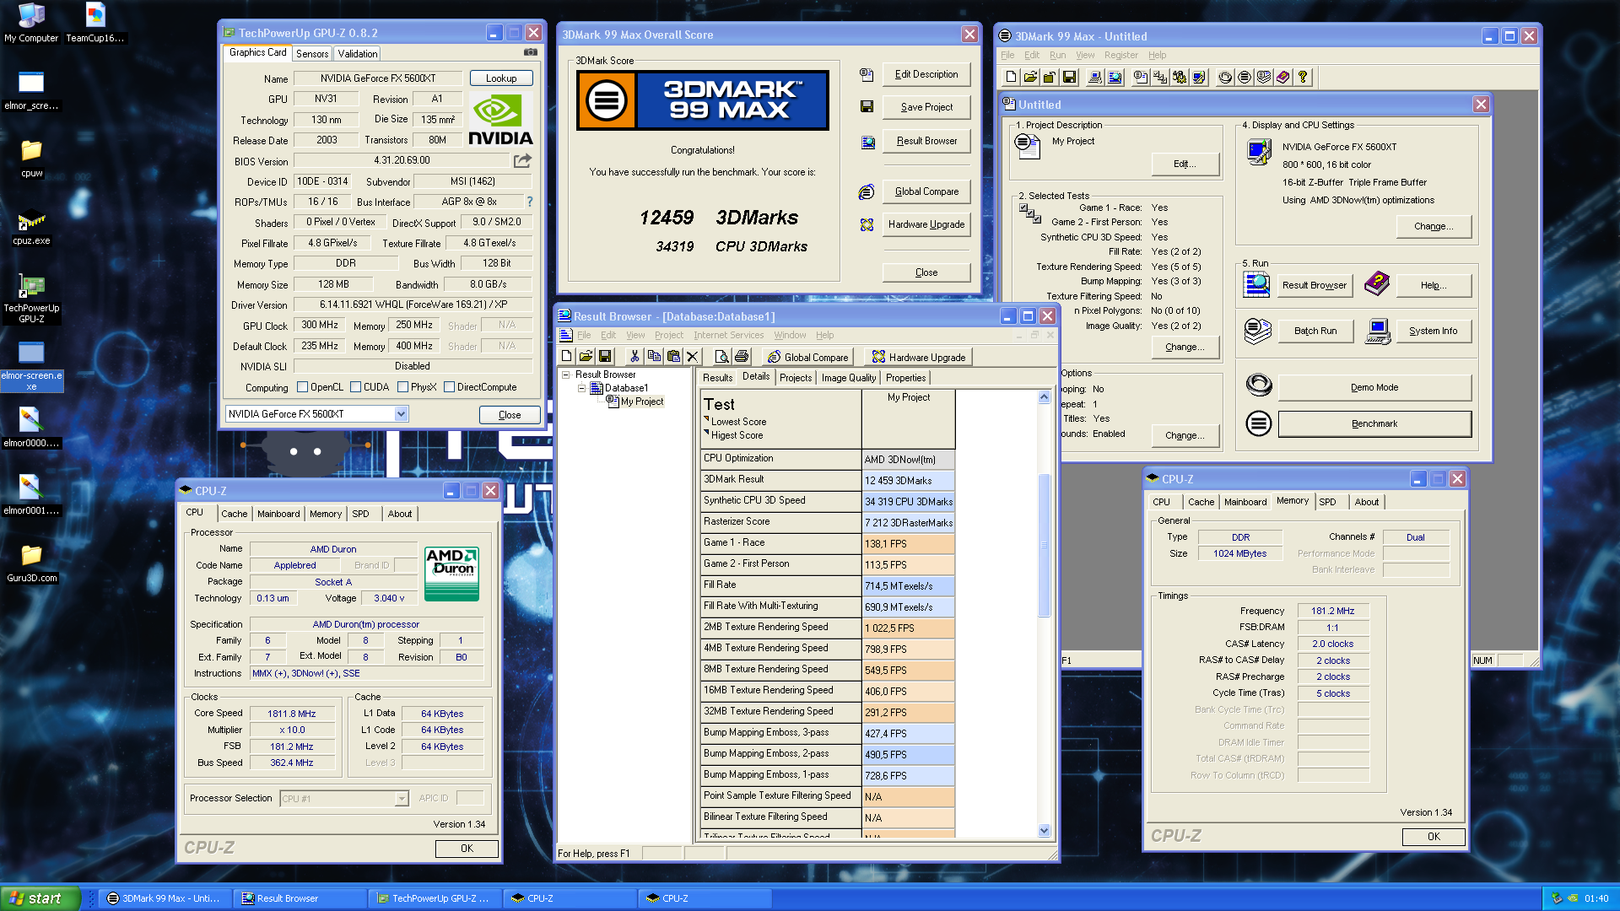The width and height of the screenshot is (1620, 911).
Task: Click Demo Mode button
Action: pos(1374,387)
